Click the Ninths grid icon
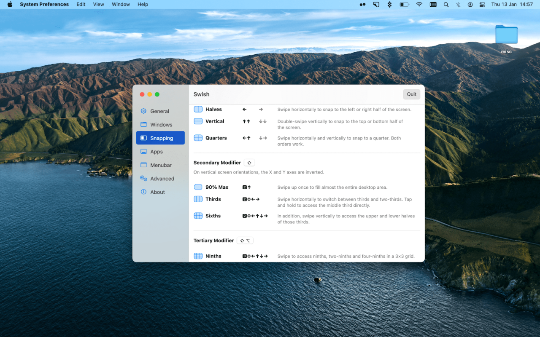The image size is (540, 337). tap(198, 256)
